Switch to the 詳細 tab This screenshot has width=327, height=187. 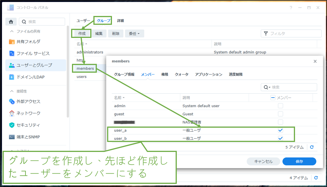tap(121, 21)
